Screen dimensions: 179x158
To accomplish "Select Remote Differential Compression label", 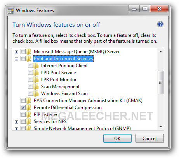I will (68, 108).
